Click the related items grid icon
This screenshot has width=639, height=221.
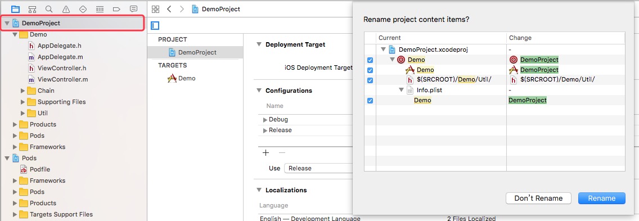[155, 9]
